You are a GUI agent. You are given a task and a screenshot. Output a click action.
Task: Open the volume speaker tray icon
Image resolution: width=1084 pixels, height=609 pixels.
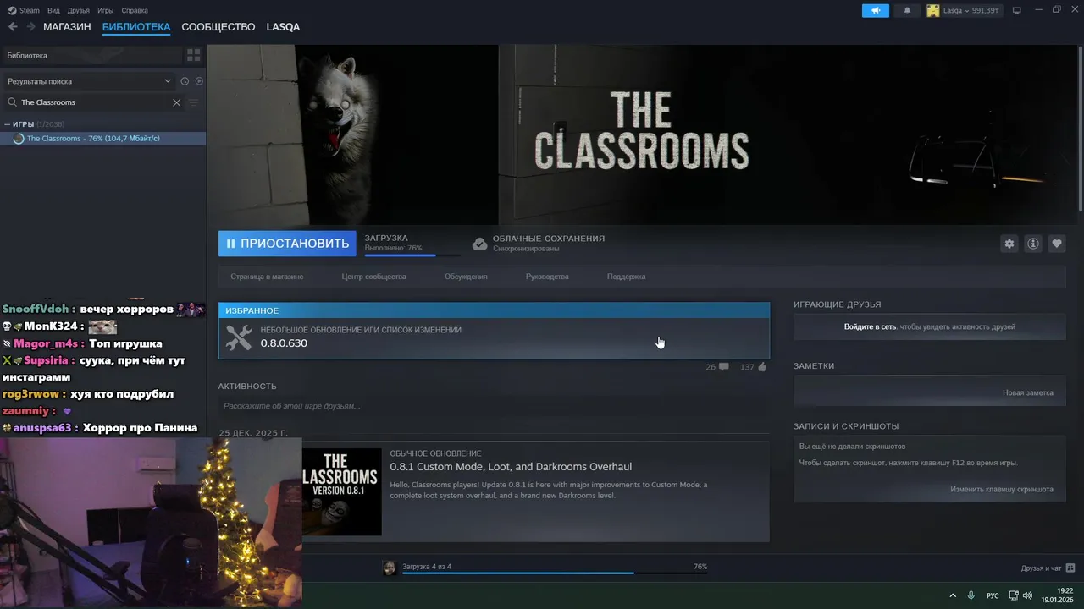coord(1027,595)
